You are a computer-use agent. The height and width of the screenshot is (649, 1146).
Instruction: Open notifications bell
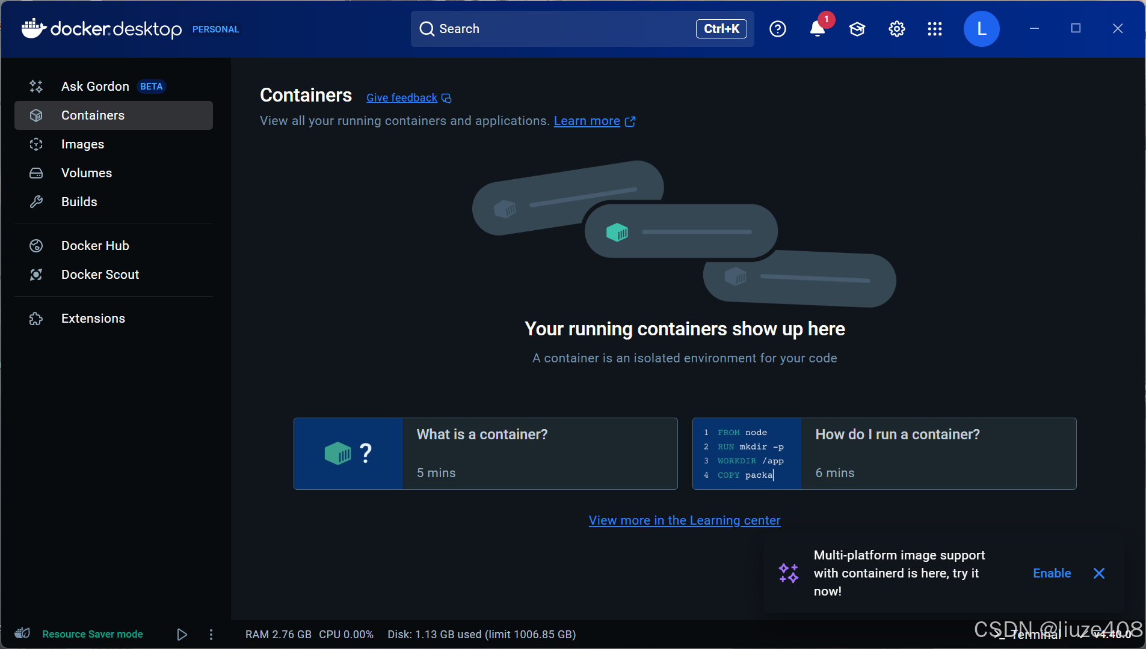(x=818, y=28)
